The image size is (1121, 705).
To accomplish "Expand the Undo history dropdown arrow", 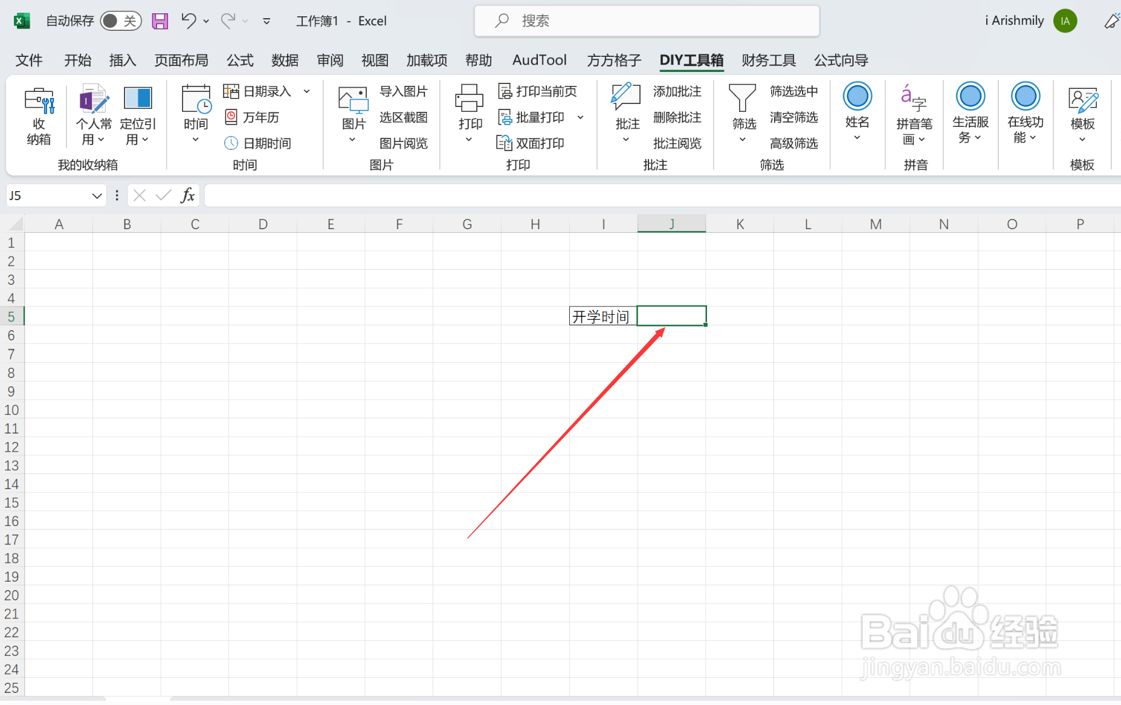I will [206, 21].
